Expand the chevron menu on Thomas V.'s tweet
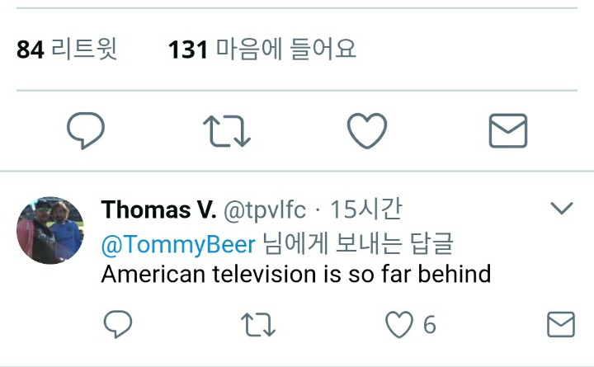Viewport: 594px width, 367px height. [561, 208]
